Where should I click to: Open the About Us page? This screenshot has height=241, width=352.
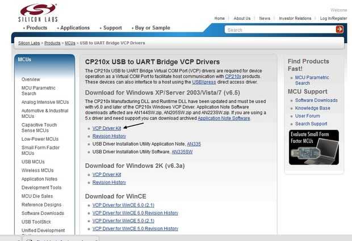(x=242, y=18)
